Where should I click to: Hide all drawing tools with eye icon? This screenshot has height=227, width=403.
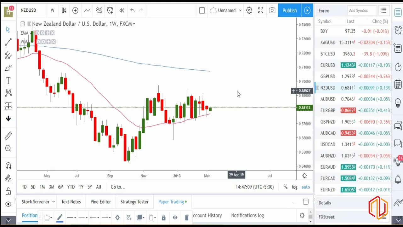(8, 204)
